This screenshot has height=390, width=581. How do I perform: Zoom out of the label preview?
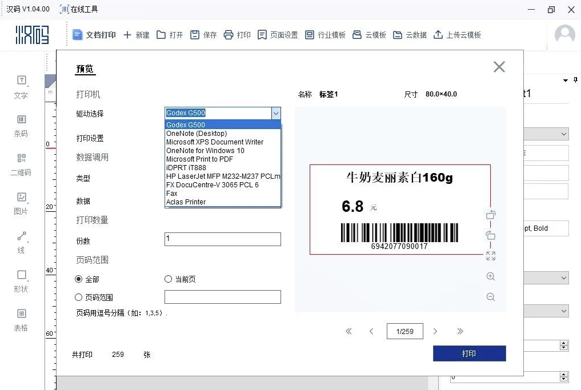pyautogui.click(x=491, y=297)
